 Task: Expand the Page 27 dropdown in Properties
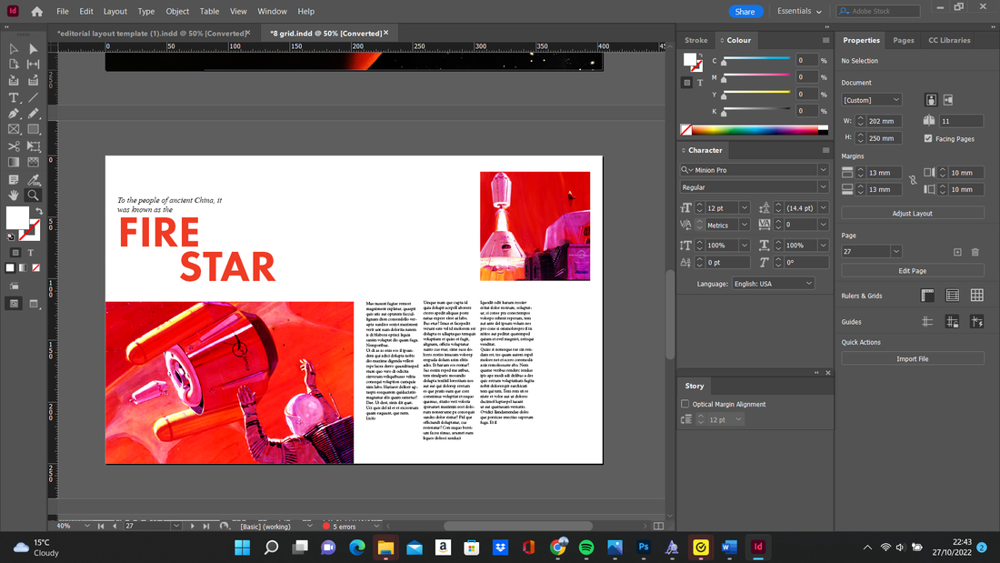896,252
